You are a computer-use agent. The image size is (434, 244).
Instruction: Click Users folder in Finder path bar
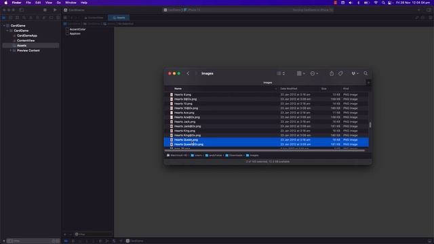pos(196,155)
